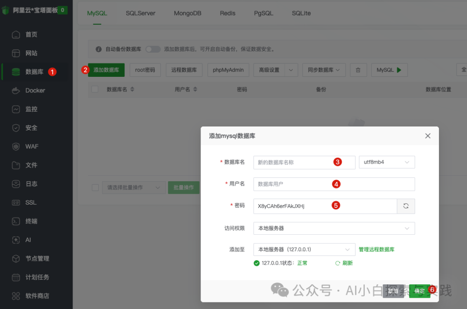Select the 数据库 database stack icon

16,72
